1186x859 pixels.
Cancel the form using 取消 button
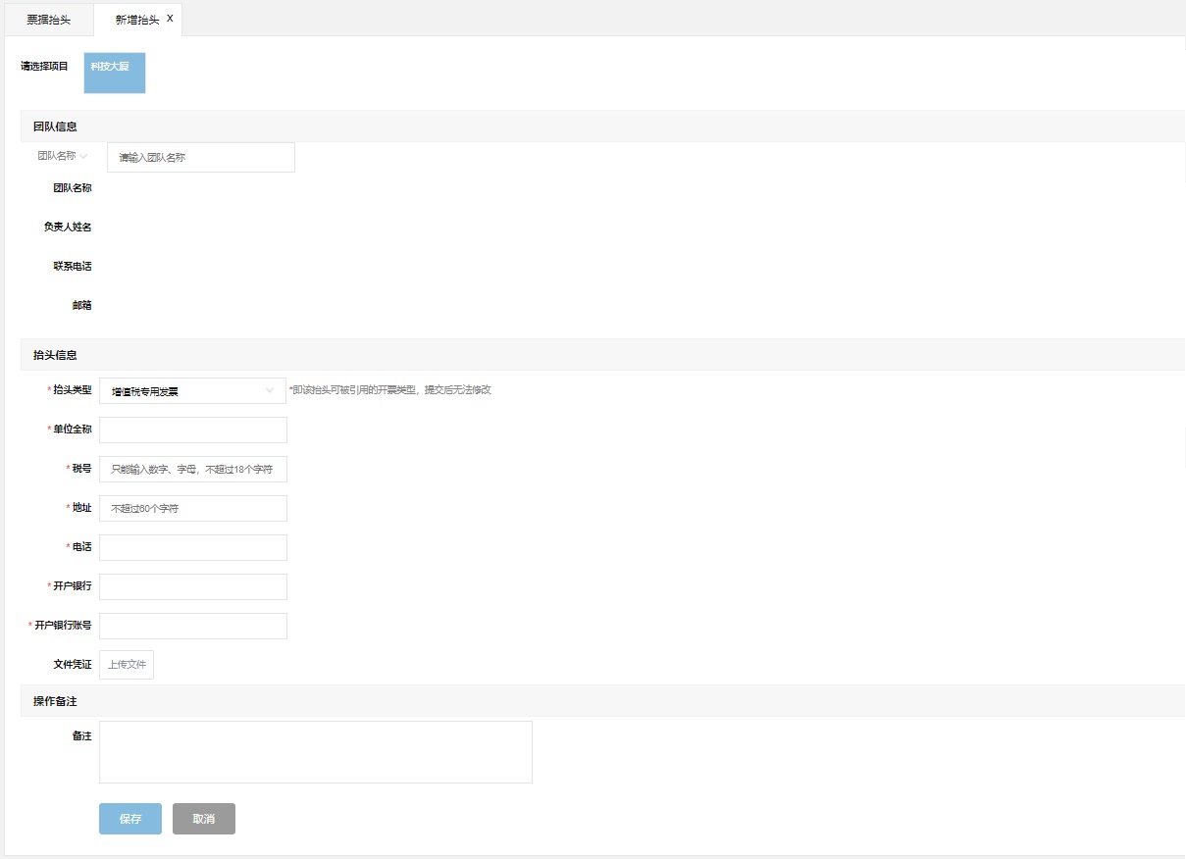click(204, 819)
